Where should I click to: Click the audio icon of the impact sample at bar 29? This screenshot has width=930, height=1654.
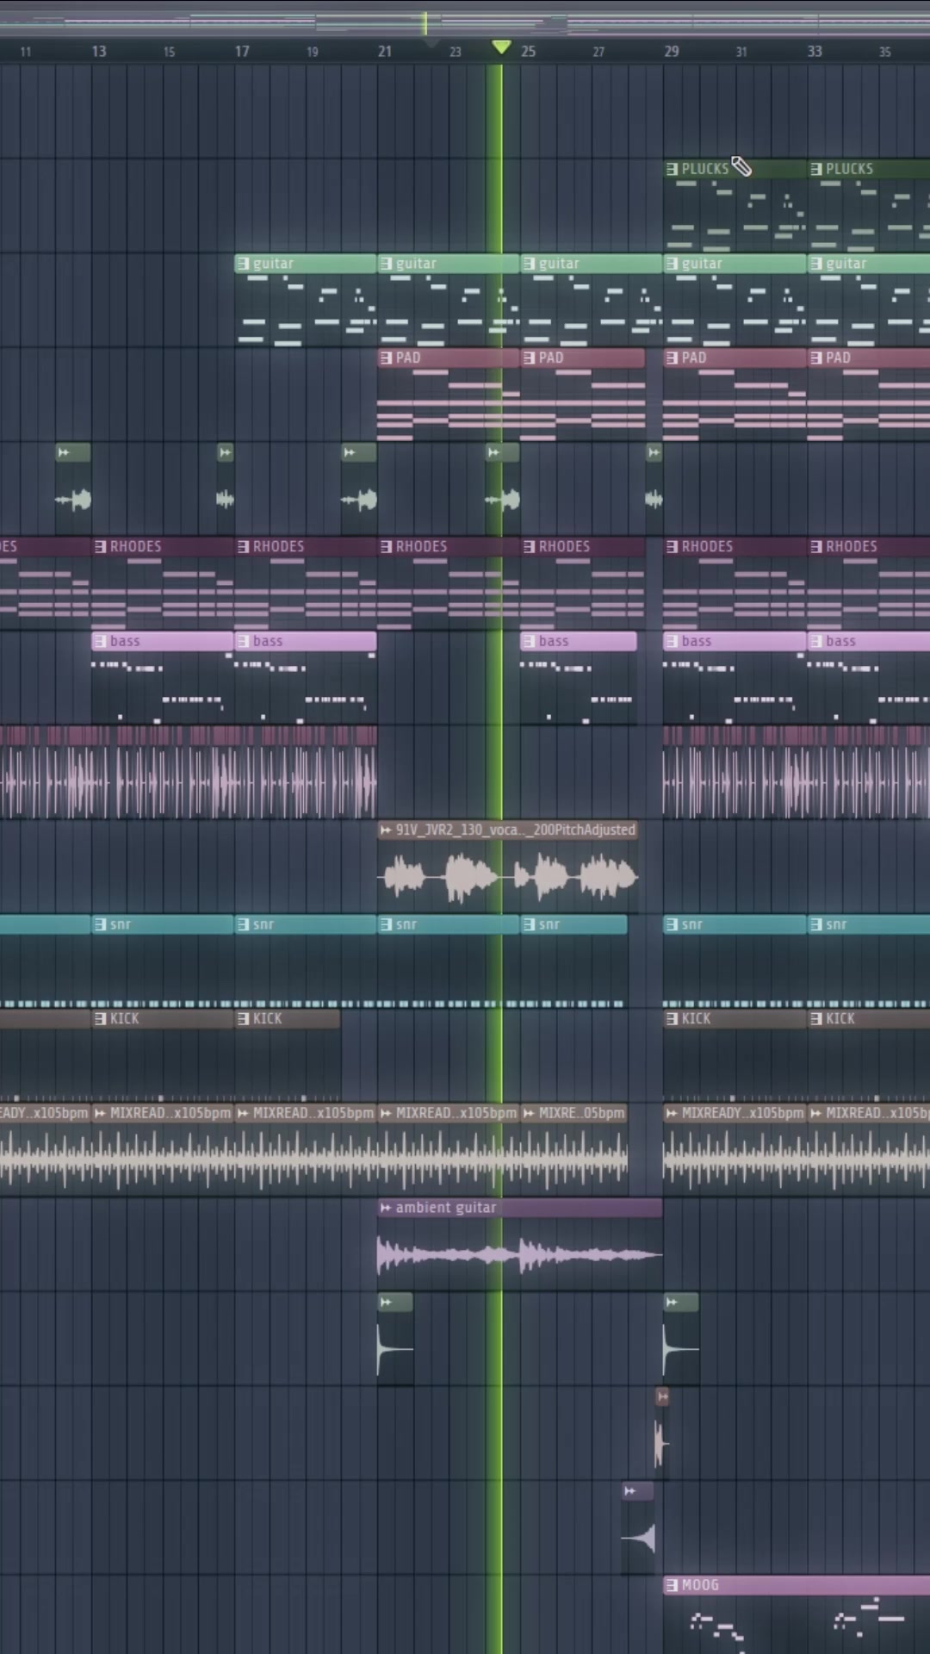[x=672, y=1302]
